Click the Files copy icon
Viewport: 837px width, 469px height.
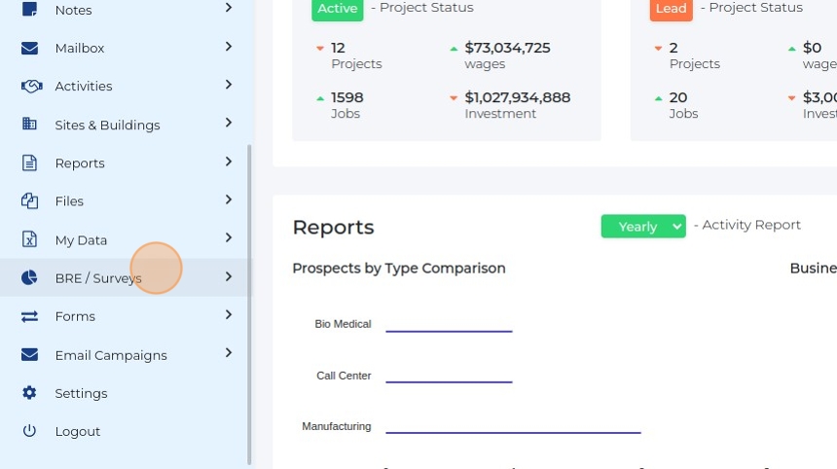coord(30,201)
